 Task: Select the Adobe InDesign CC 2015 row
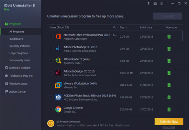(x=115, y=73)
